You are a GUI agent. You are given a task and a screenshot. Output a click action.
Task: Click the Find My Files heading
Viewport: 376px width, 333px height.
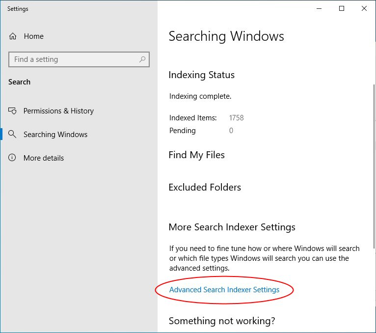197,155
